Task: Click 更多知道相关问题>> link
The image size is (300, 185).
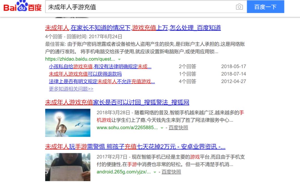Action: pyautogui.click(x=71, y=89)
